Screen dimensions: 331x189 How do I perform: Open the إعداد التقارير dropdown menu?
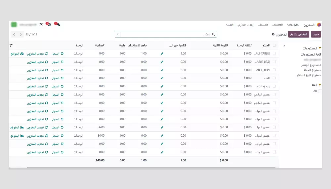(245, 25)
